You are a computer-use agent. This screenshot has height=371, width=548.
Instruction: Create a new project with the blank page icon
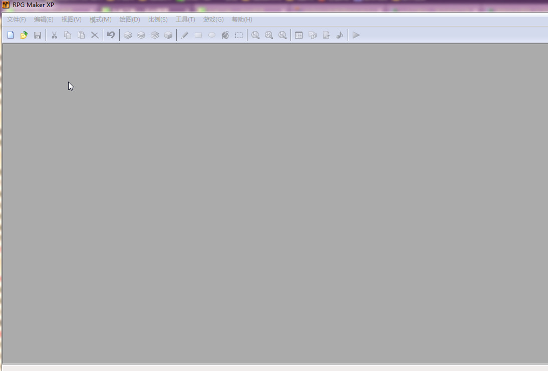pos(11,35)
